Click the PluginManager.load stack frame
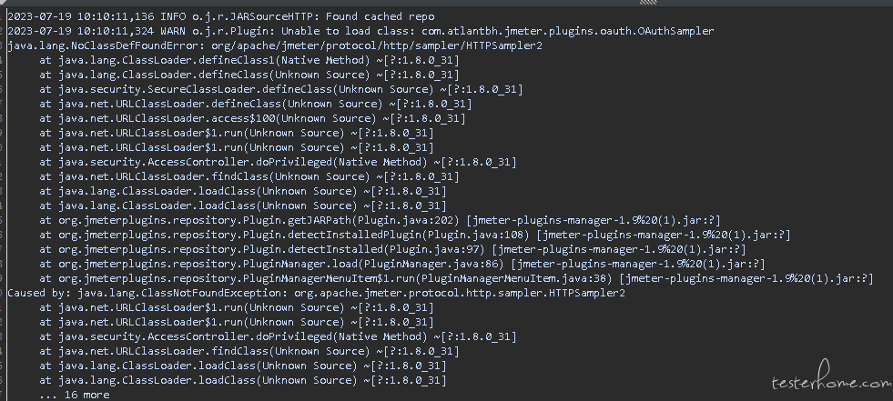Image resolution: width=893 pixels, height=401 pixels. coord(402,264)
